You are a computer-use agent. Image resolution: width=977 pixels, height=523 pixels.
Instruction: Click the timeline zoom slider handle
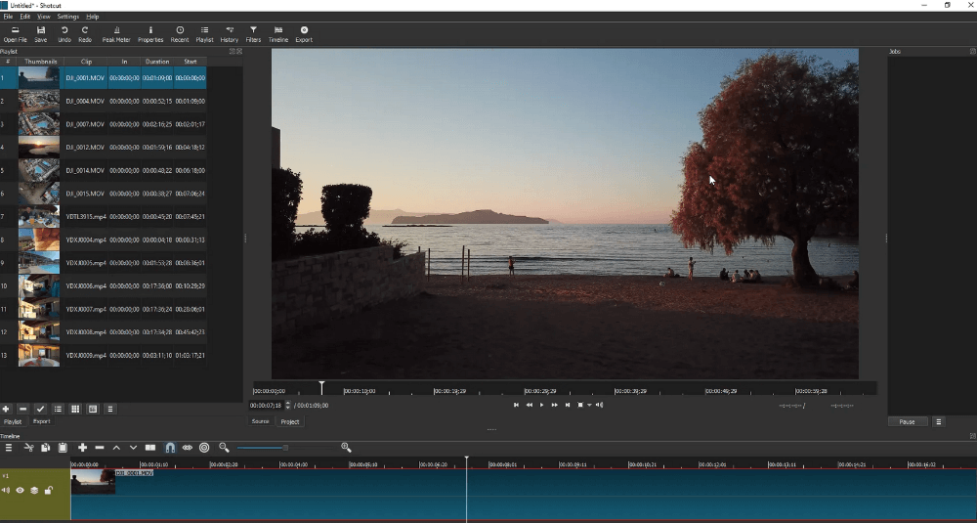click(285, 448)
